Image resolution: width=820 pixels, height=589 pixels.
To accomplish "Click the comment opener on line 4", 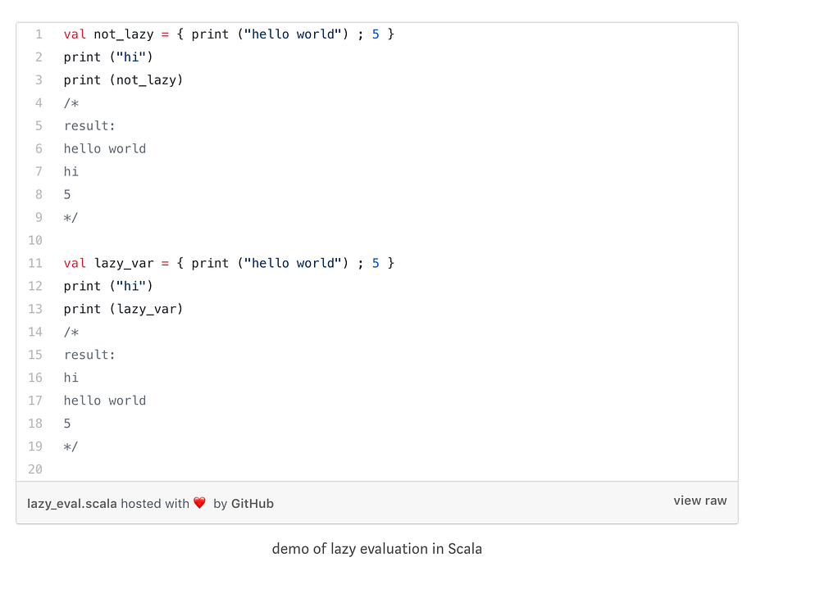I will point(71,103).
